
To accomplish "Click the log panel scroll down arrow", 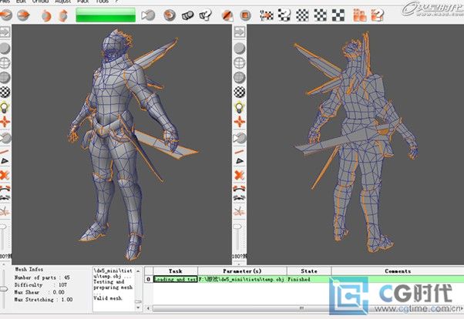I will click(138, 307).
